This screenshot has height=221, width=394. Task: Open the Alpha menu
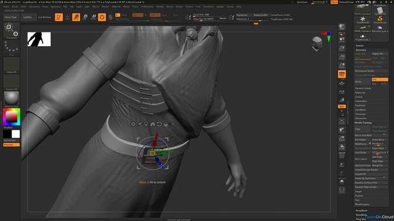tap(6, 7)
